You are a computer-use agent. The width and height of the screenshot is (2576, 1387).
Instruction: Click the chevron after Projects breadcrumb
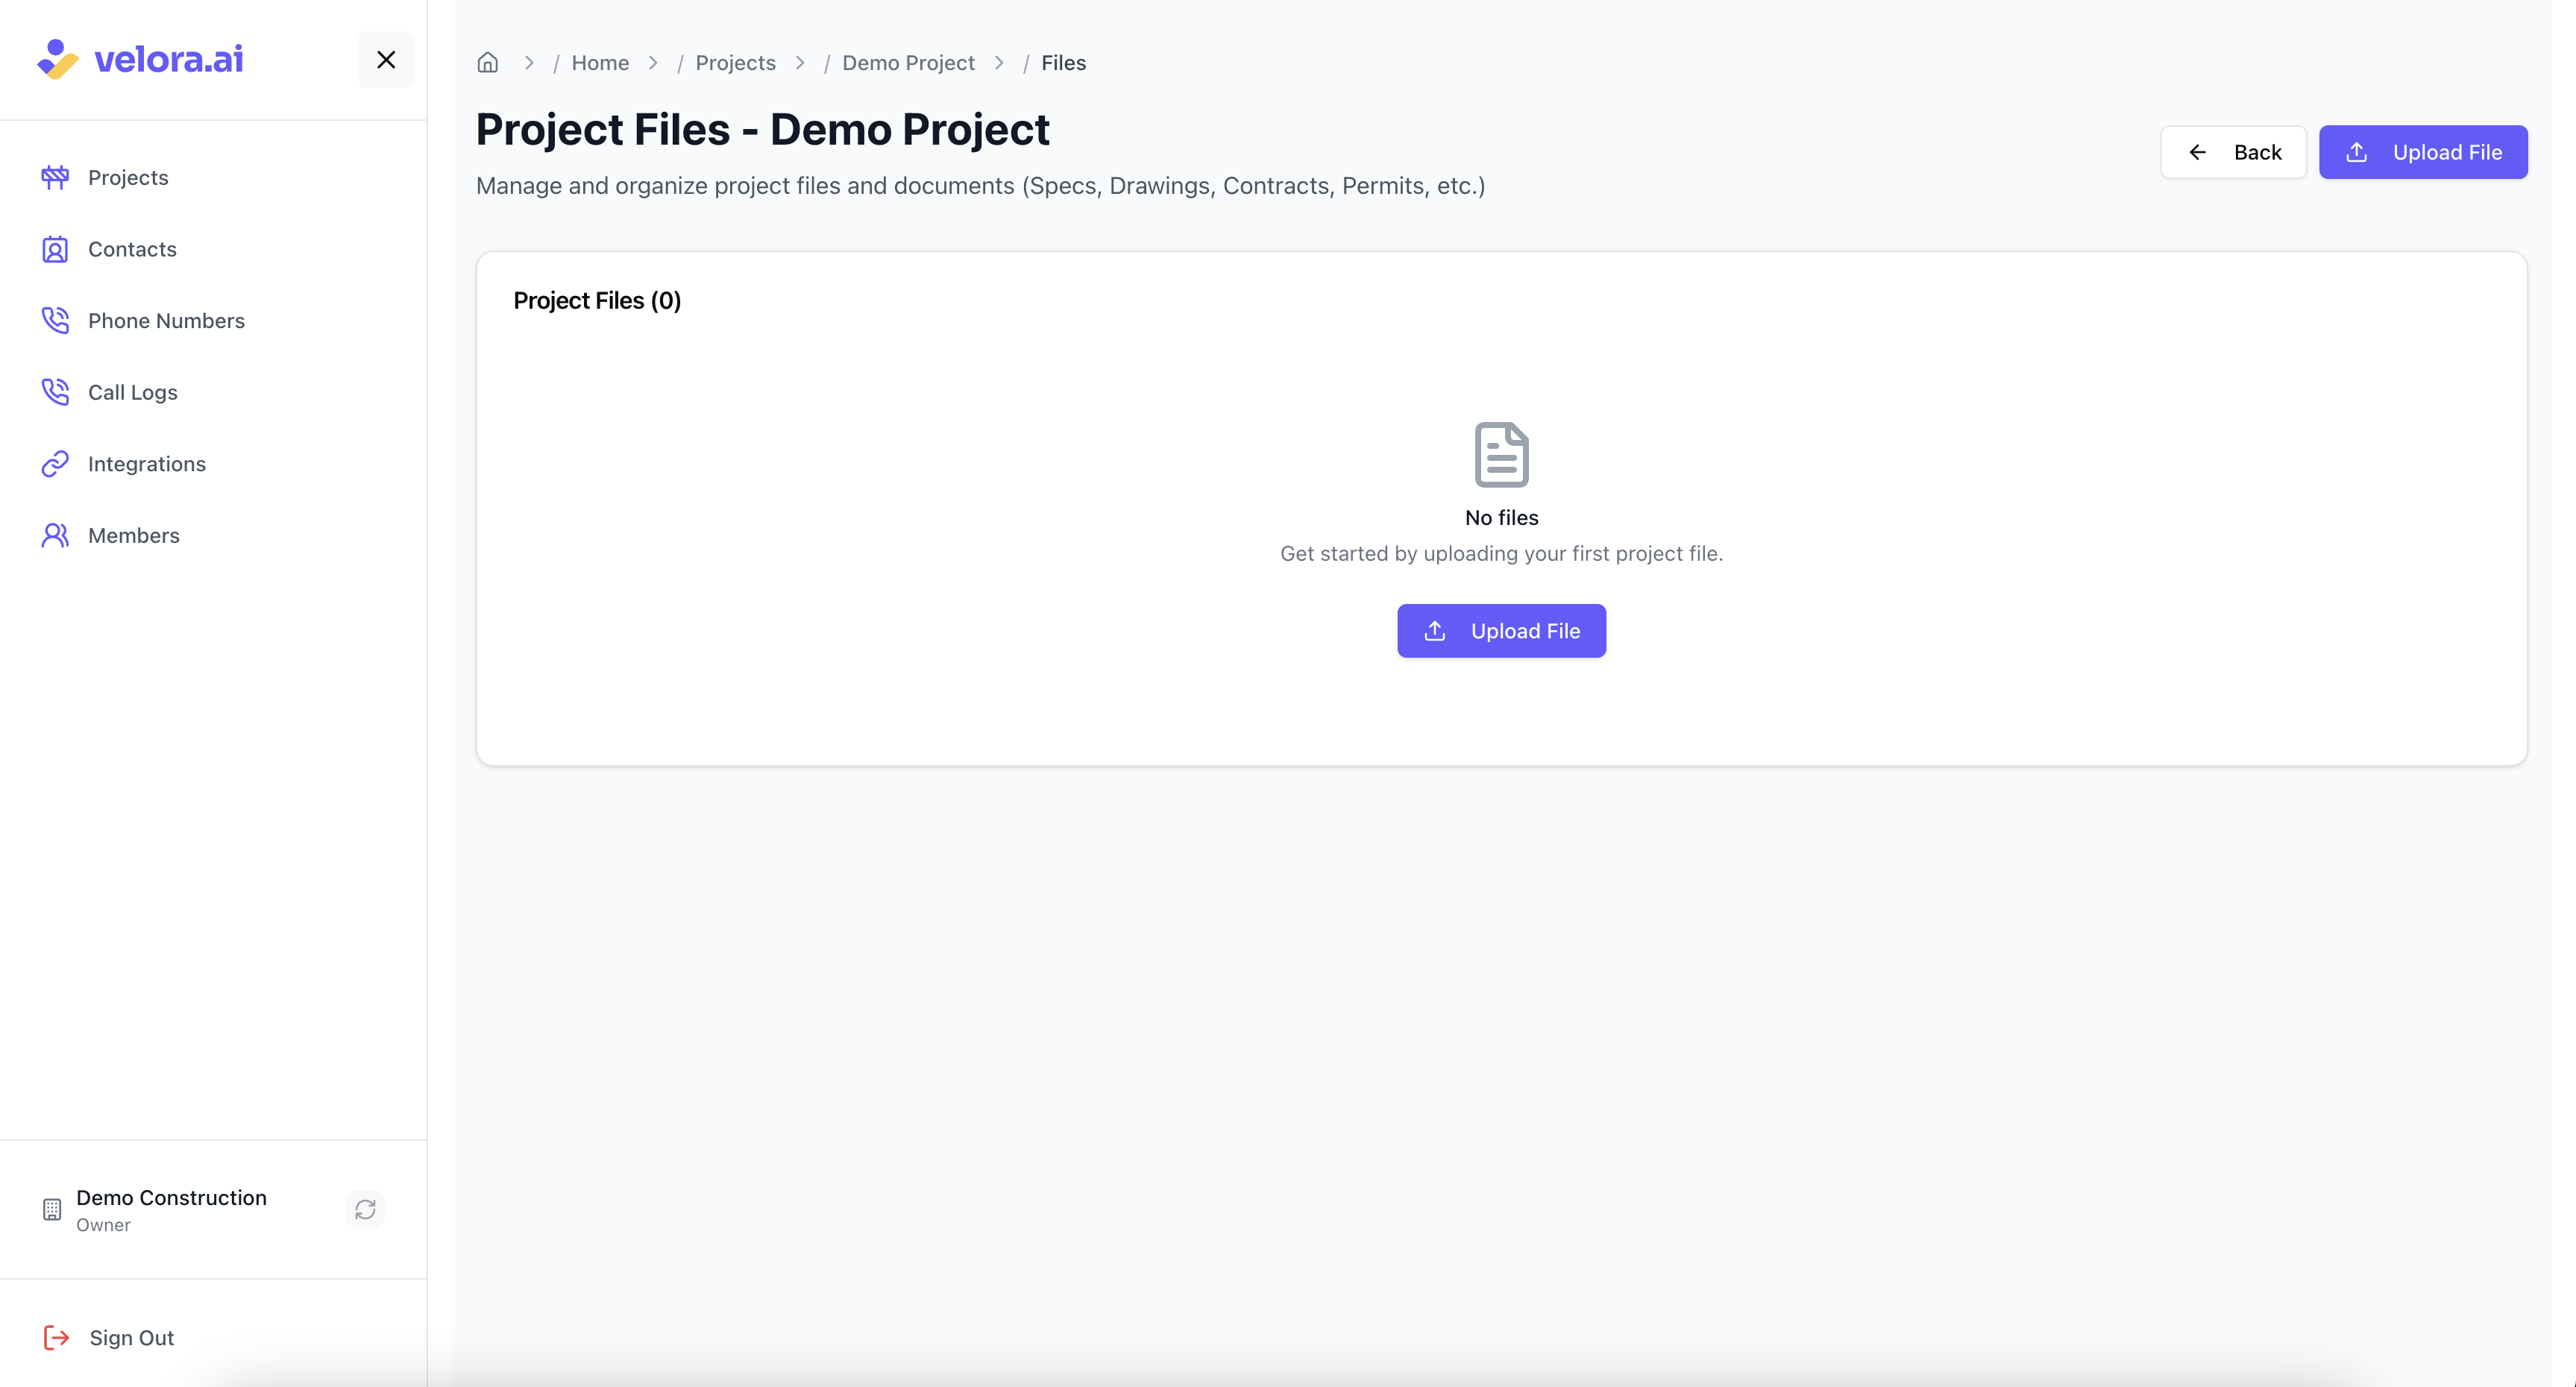(800, 63)
